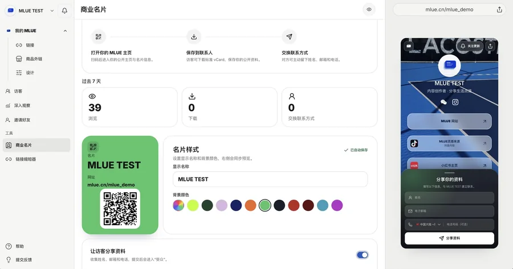Toggle the preview eye icon in header

(x=369, y=10)
